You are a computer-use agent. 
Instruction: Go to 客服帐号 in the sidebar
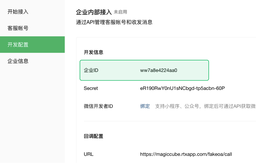click(x=18, y=28)
